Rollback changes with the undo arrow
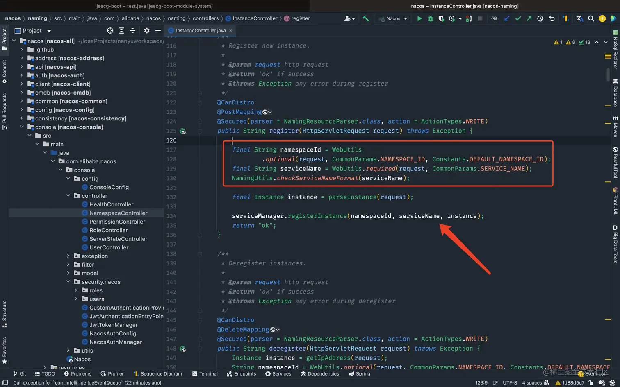620x387 pixels. (x=552, y=18)
